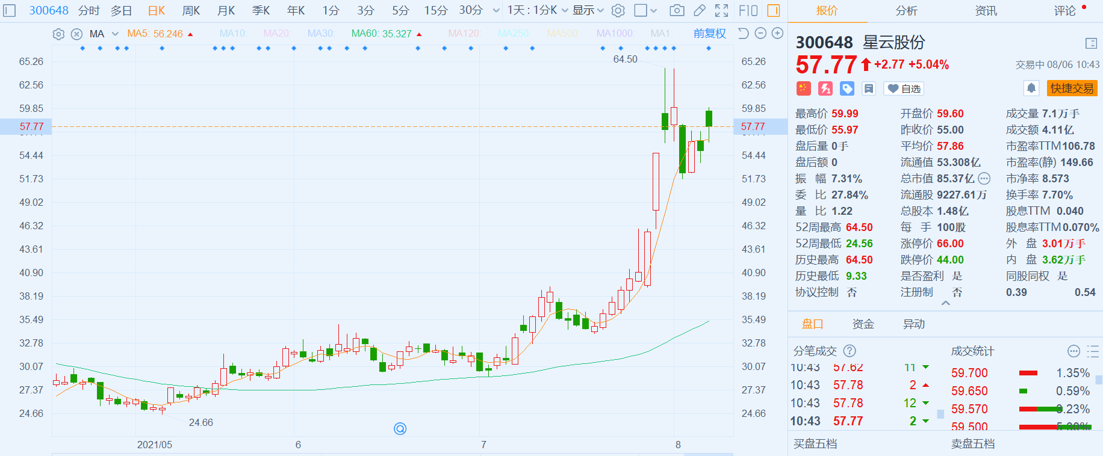
Task: Add stock to 自选 watchlist
Action: pos(904,88)
